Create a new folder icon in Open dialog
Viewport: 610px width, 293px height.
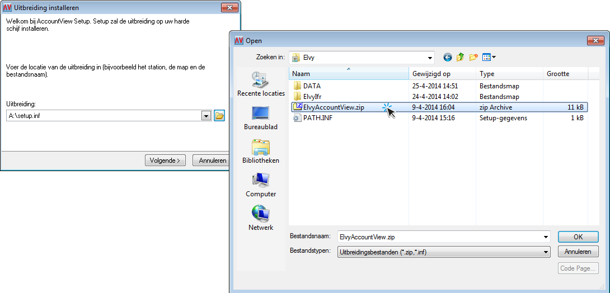(x=473, y=58)
